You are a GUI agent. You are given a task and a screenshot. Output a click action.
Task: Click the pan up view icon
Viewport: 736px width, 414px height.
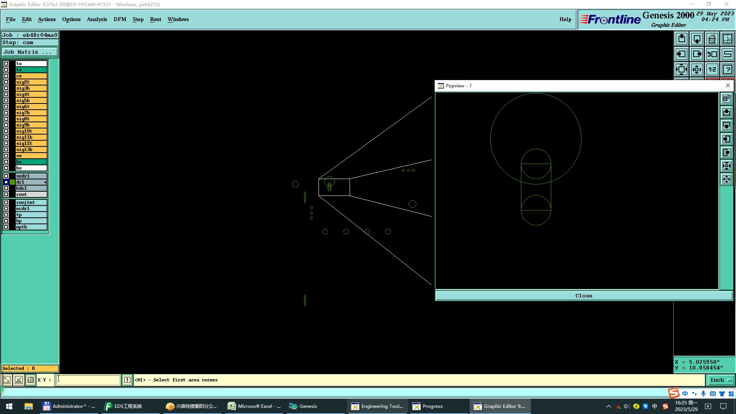tap(682, 39)
